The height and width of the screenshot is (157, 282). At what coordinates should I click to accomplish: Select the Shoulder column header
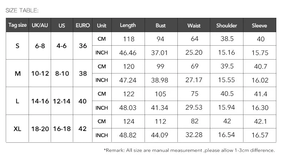pyautogui.click(x=227, y=25)
